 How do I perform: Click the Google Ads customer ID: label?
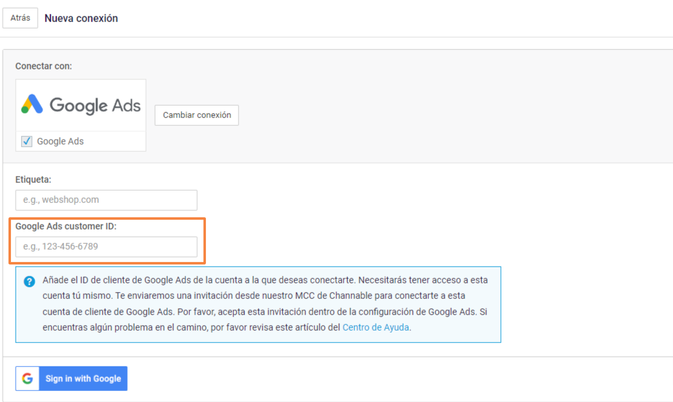(x=66, y=226)
